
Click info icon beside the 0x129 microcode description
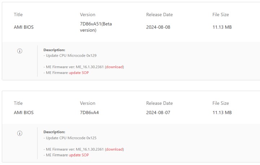20,51
